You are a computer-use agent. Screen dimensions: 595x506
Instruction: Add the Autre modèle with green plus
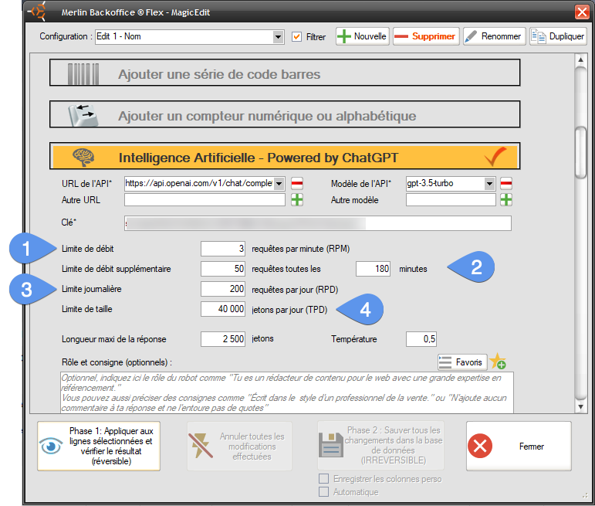coord(505,200)
